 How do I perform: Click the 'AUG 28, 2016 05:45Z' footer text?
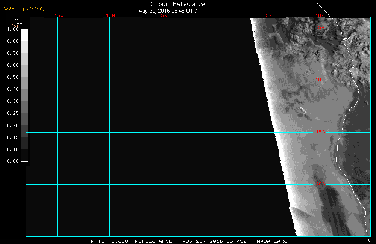(214, 241)
